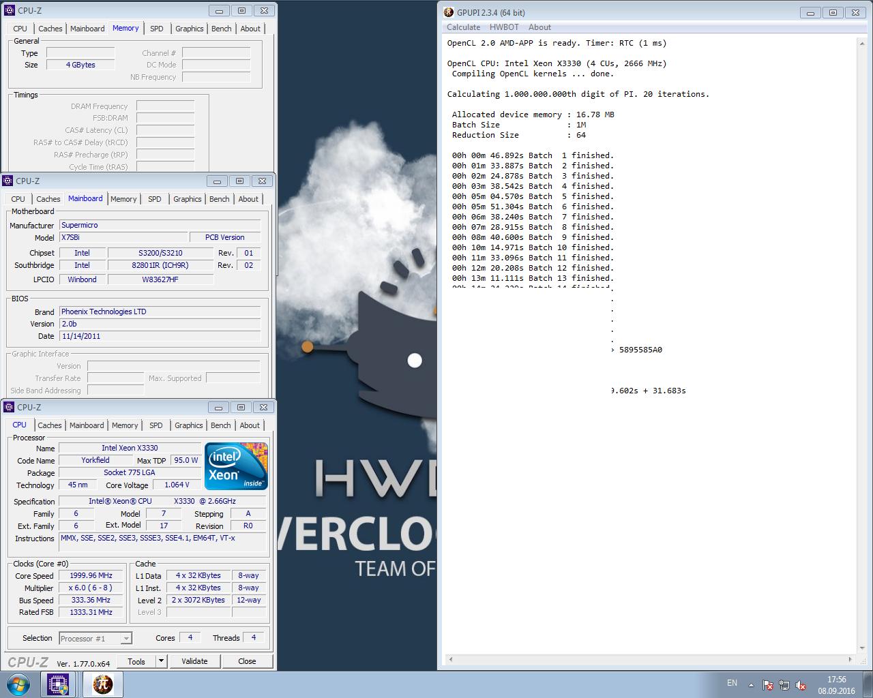
Task: Select Graphics tab in top Memory CPU-Z window
Action: click(190, 29)
